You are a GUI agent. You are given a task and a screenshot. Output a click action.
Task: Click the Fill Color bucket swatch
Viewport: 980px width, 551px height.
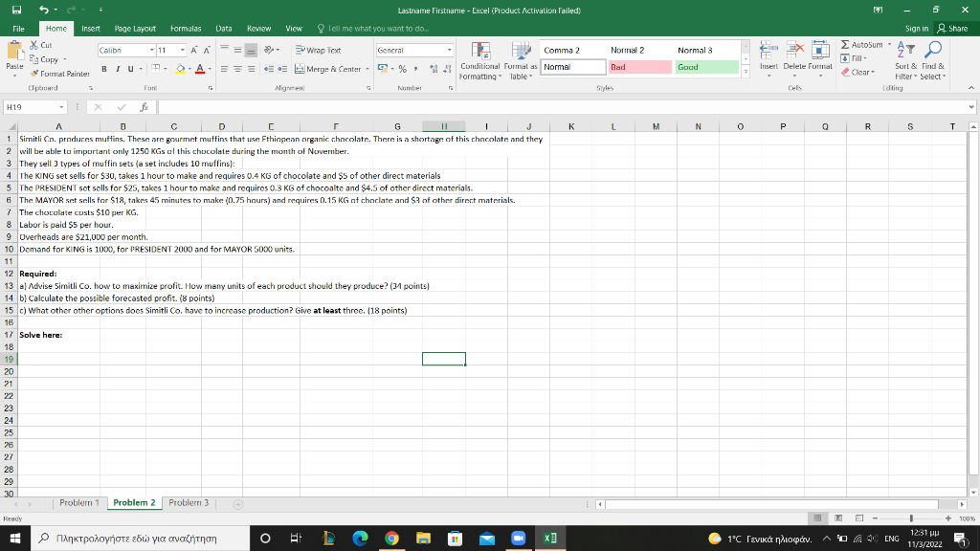point(181,69)
